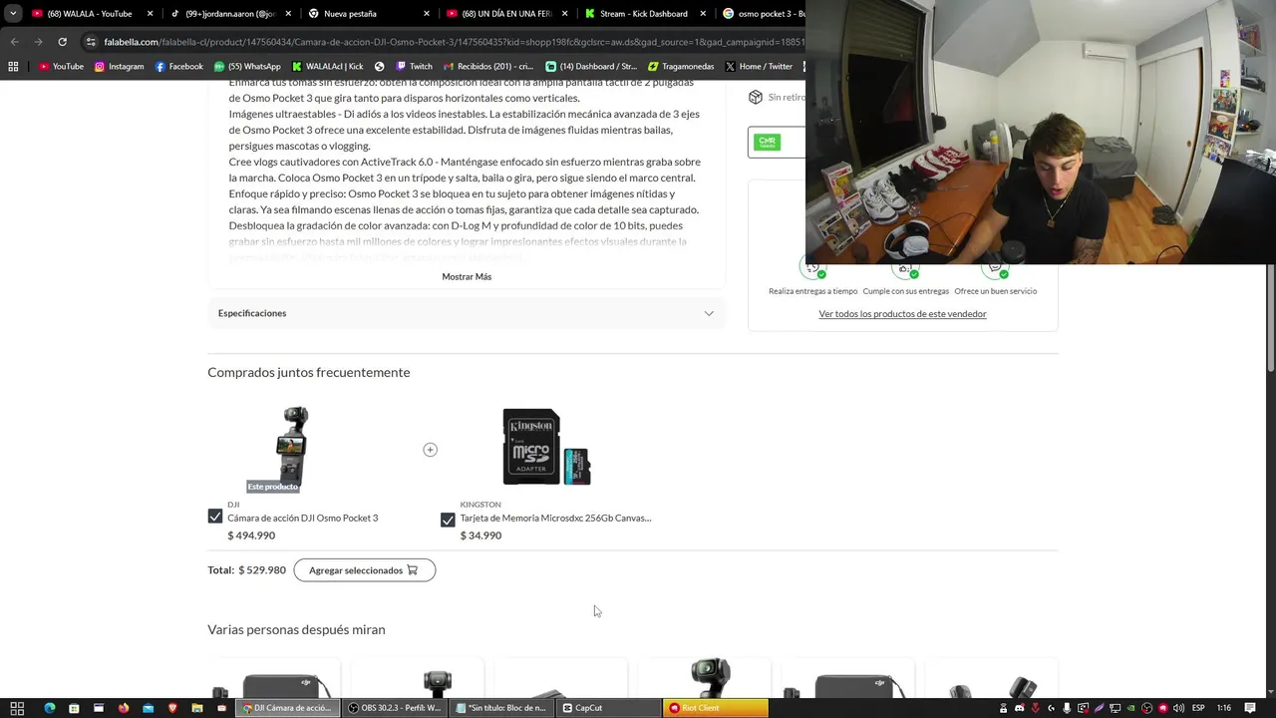
Task: Click the Sin retiro package icon
Action: click(756, 97)
